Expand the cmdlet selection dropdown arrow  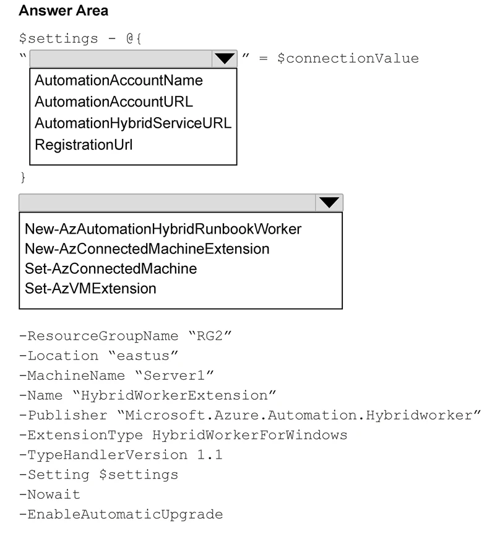point(329,203)
